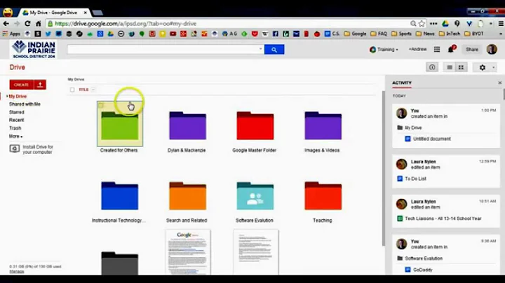Open the dark gray folder at bottom
Screen dimensions: 505x283
click(x=119, y=263)
